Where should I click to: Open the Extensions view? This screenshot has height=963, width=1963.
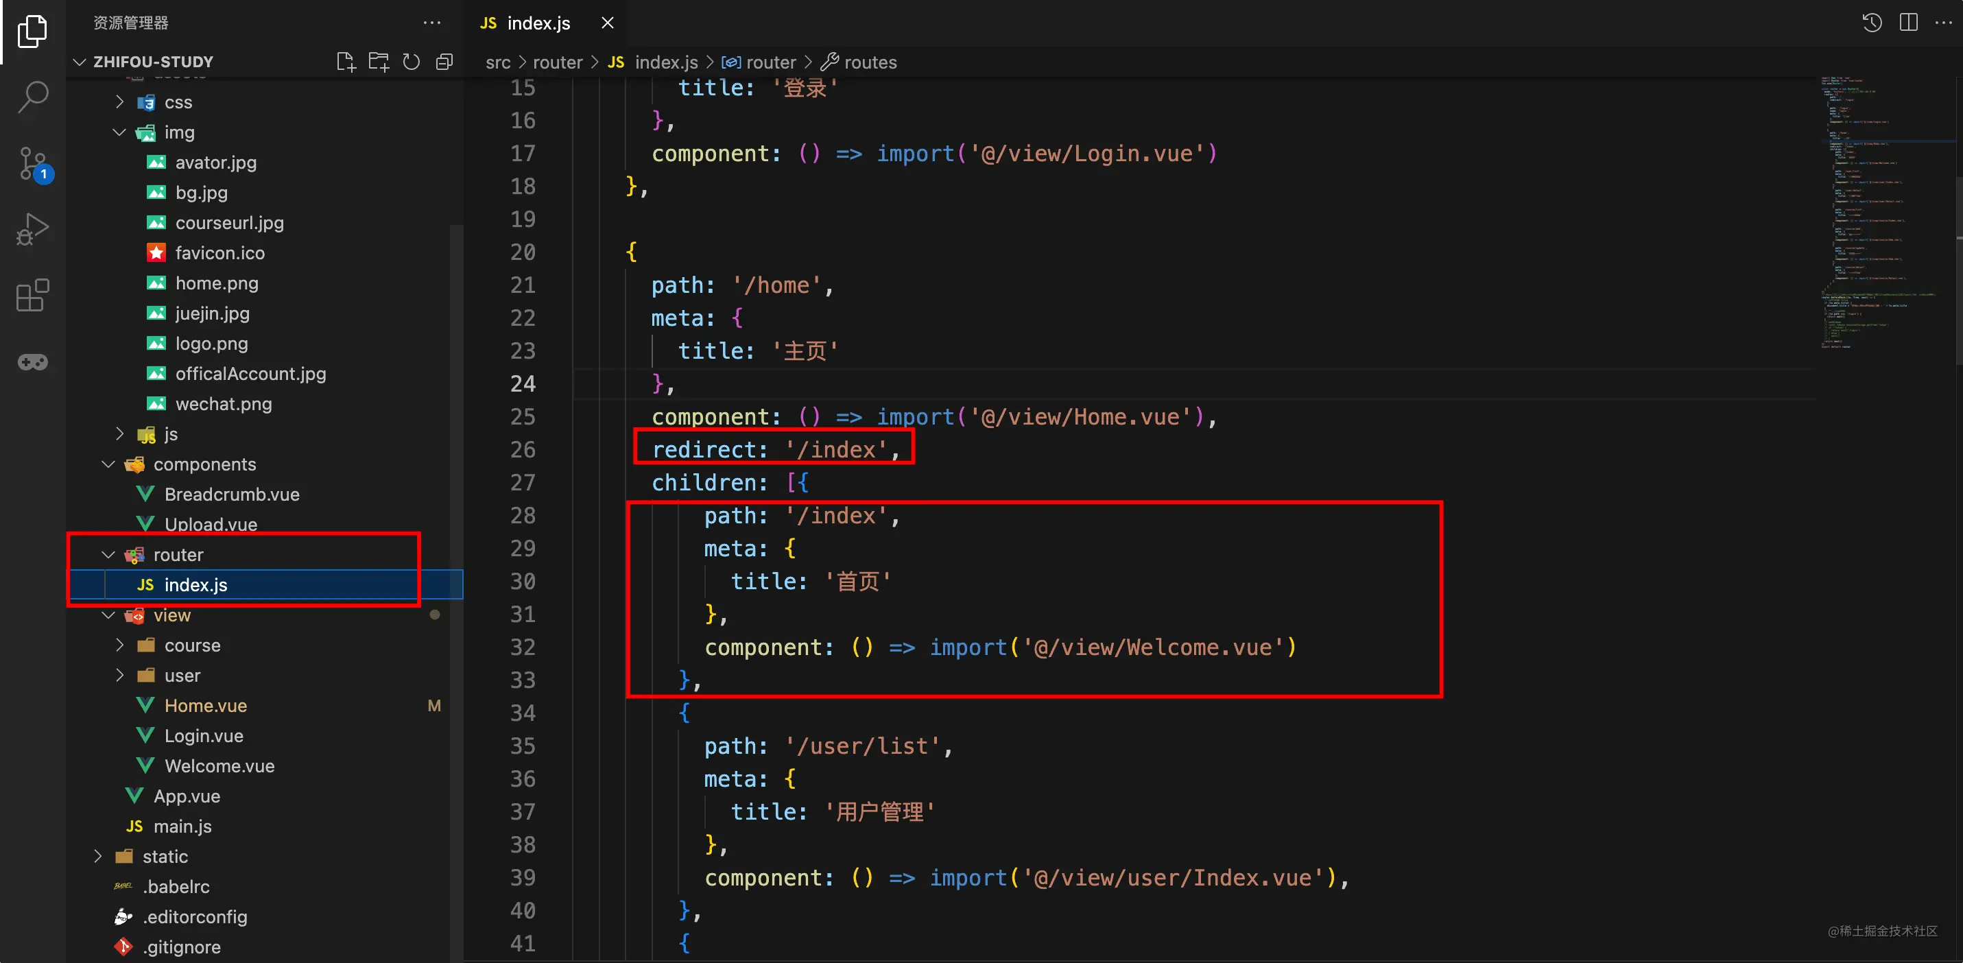pos(33,296)
